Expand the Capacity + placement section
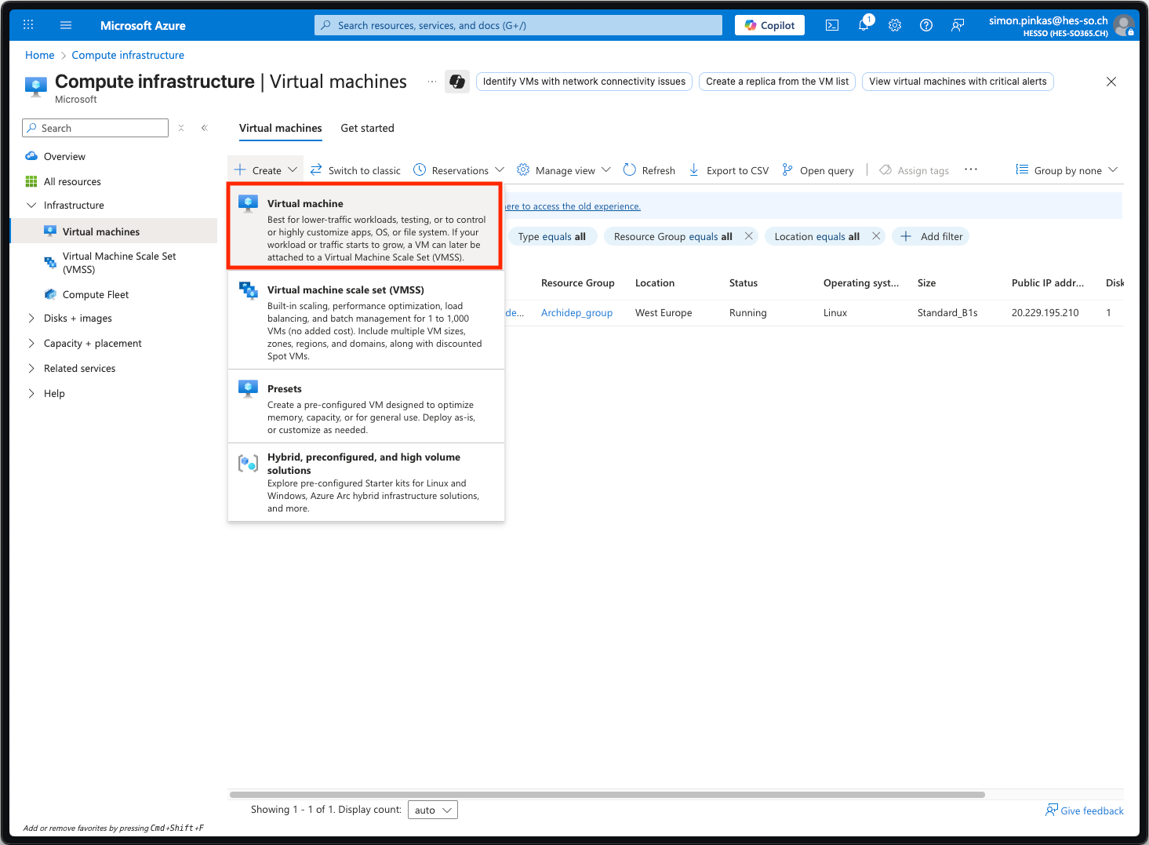Screen dimensions: 1149x845 pyautogui.click(x=92, y=344)
